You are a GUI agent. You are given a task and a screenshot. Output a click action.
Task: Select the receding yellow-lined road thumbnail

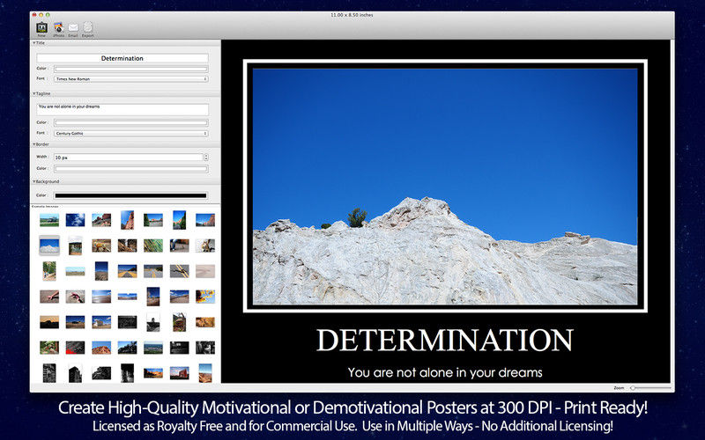pyautogui.click(x=127, y=271)
